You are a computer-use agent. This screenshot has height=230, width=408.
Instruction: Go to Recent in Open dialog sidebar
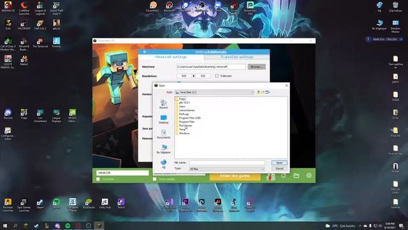(163, 104)
